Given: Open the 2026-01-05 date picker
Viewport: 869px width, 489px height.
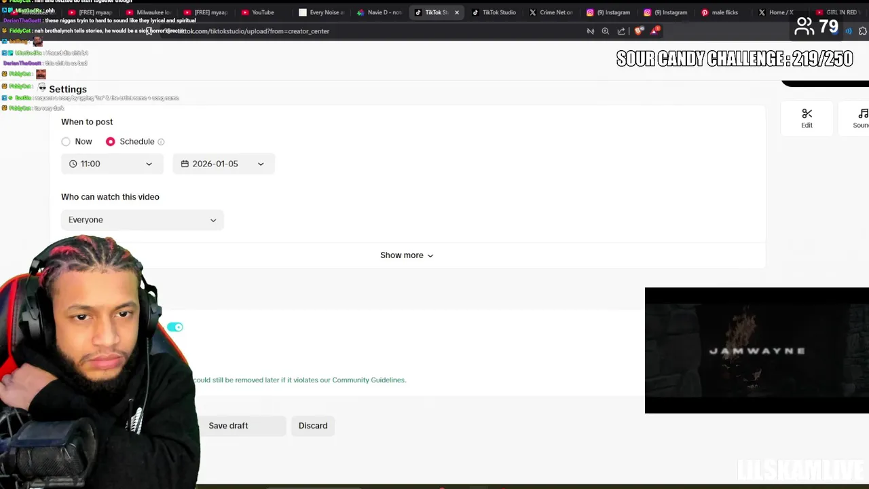Looking at the screenshot, I should pos(223,164).
